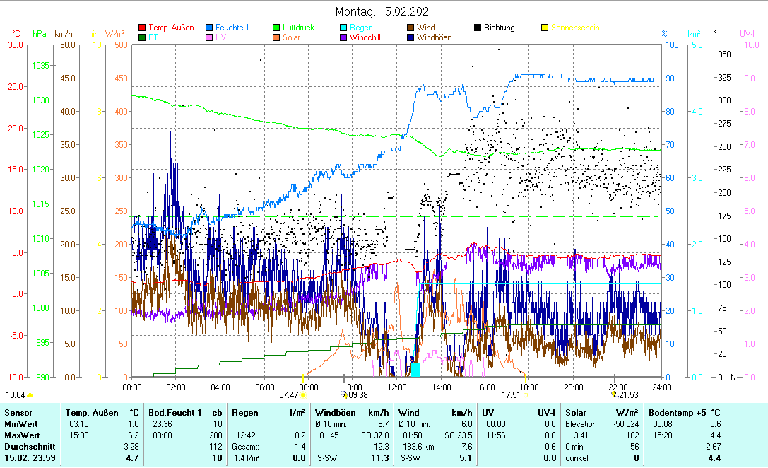Viewport: 768px width, 468px height.
Task: Click the purple Windchill legend square
Action: point(343,37)
